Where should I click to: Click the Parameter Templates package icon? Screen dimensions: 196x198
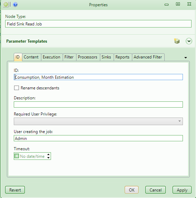pos(177,41)
